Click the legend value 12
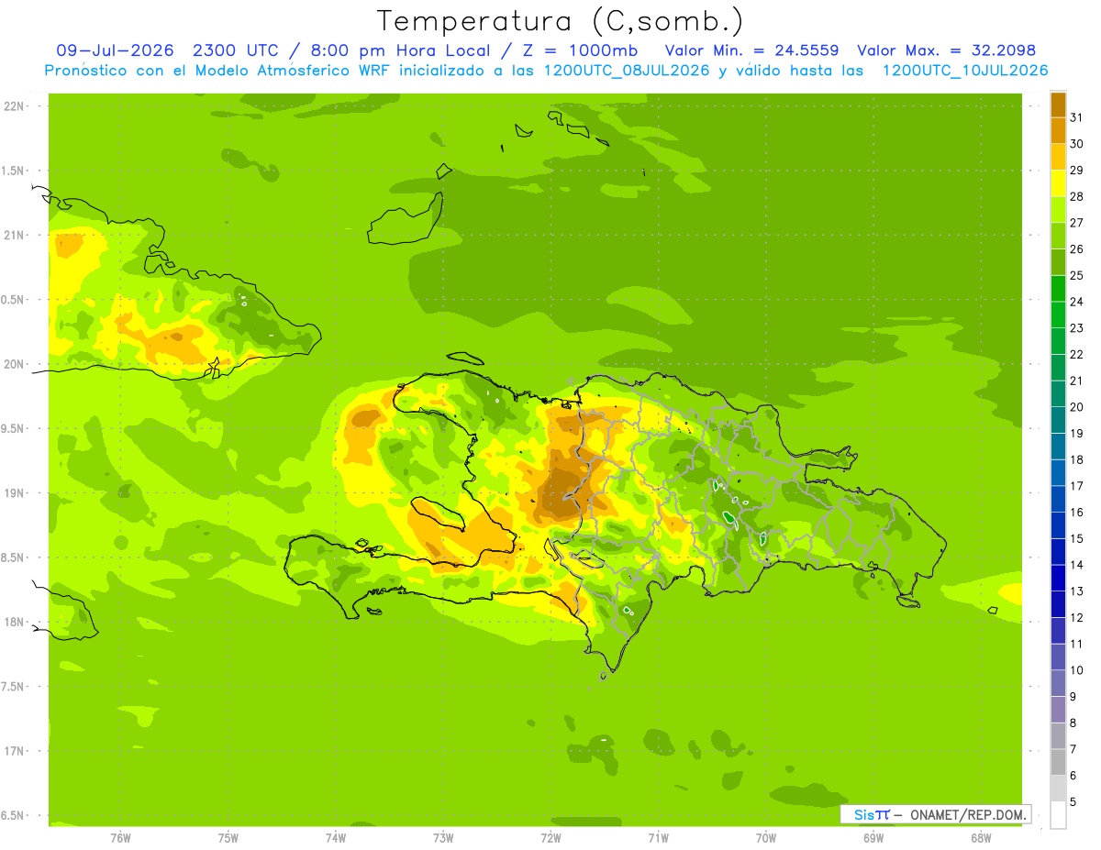 [x=1077, y=617]
